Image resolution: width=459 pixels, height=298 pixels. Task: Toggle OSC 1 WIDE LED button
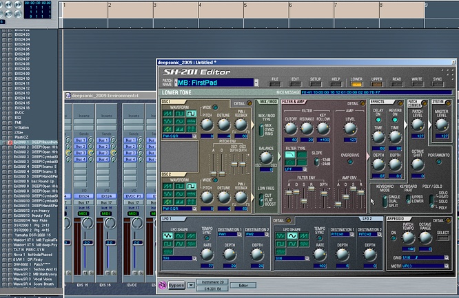click(x=216, y=107)
